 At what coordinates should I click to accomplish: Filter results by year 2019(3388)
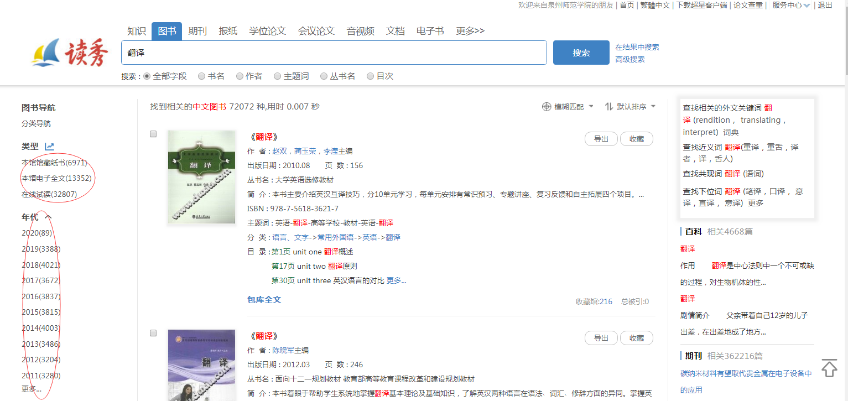[41, 249]
